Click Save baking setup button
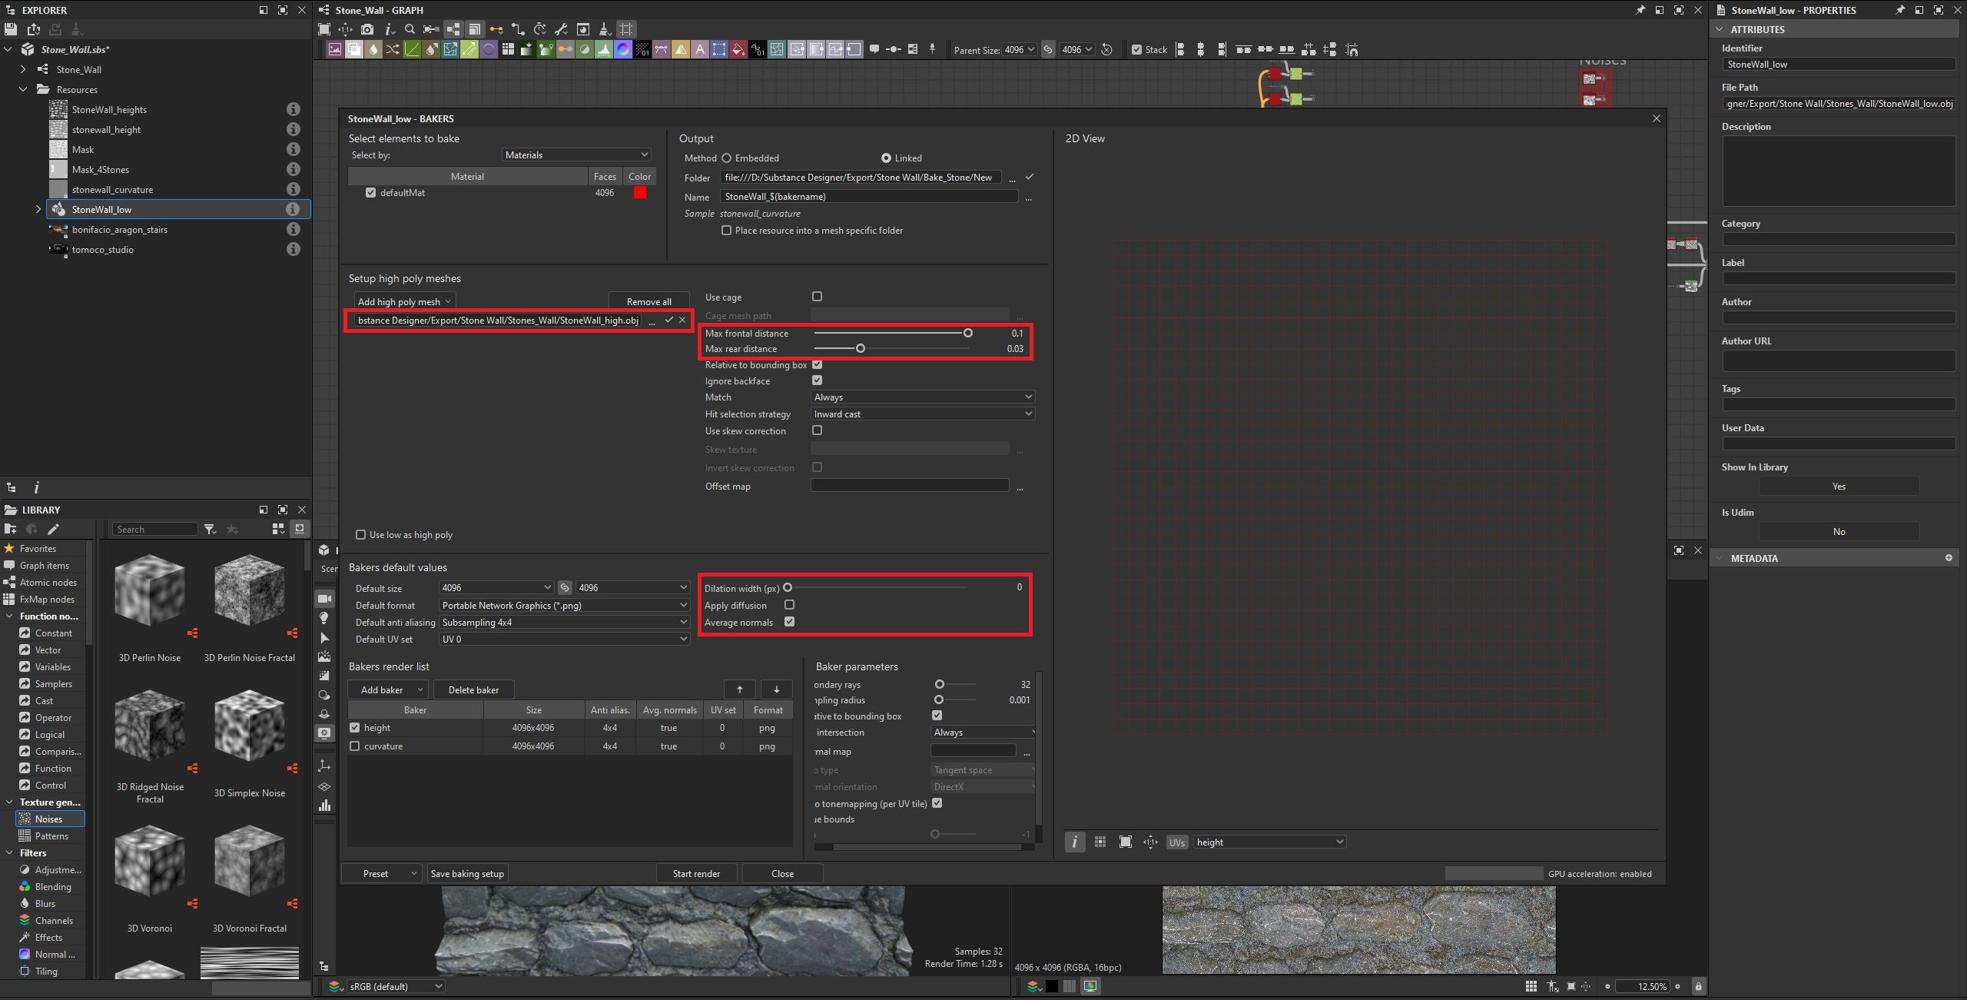 click(467, 873)
